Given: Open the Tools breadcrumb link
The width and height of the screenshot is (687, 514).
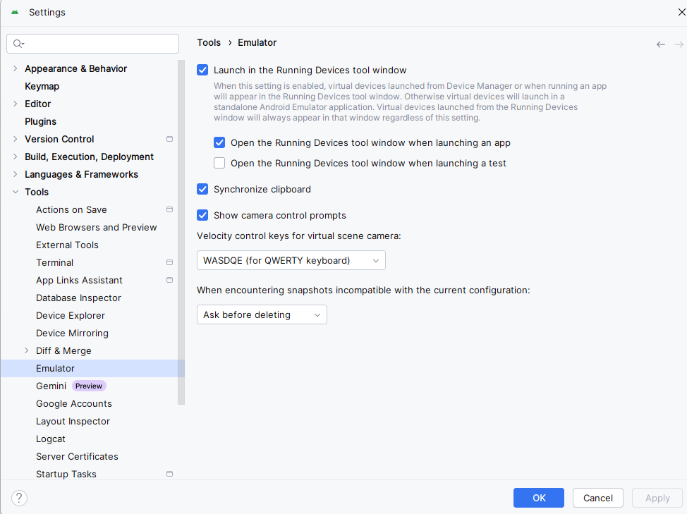Looking at the screenshot, I should (209, 42).
